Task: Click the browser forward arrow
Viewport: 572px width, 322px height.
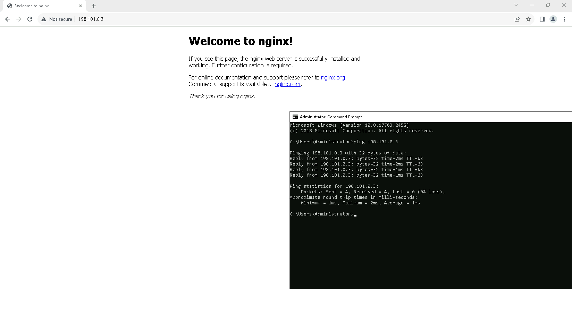Action: click(x=19, y=19)
